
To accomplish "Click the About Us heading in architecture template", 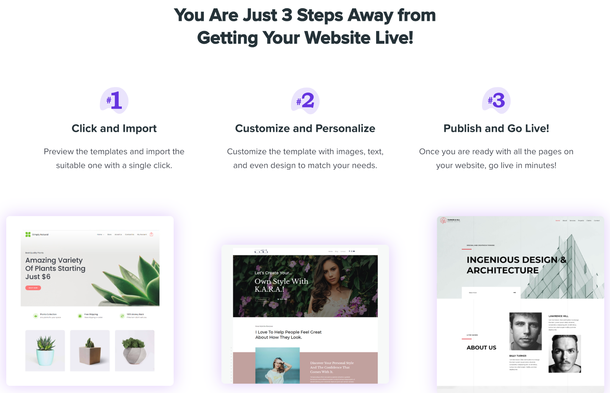I will tap(481, 347).
